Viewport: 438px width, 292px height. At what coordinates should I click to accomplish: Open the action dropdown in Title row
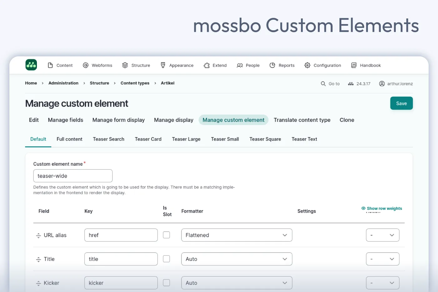pos(383,259)
